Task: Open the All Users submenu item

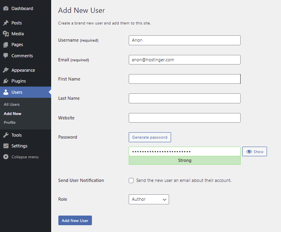Action: [x=12, y=105]
